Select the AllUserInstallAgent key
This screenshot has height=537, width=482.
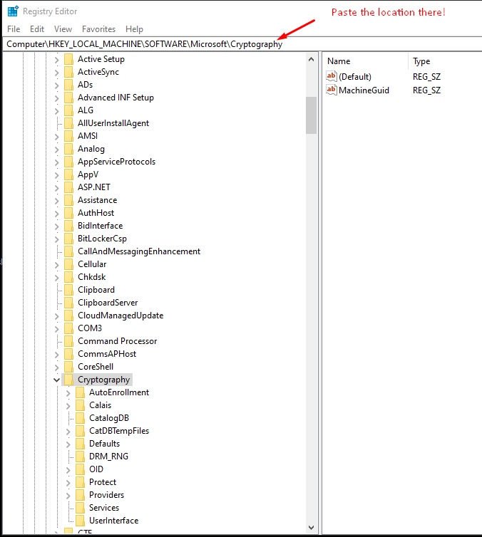click(x=113, y=123)
